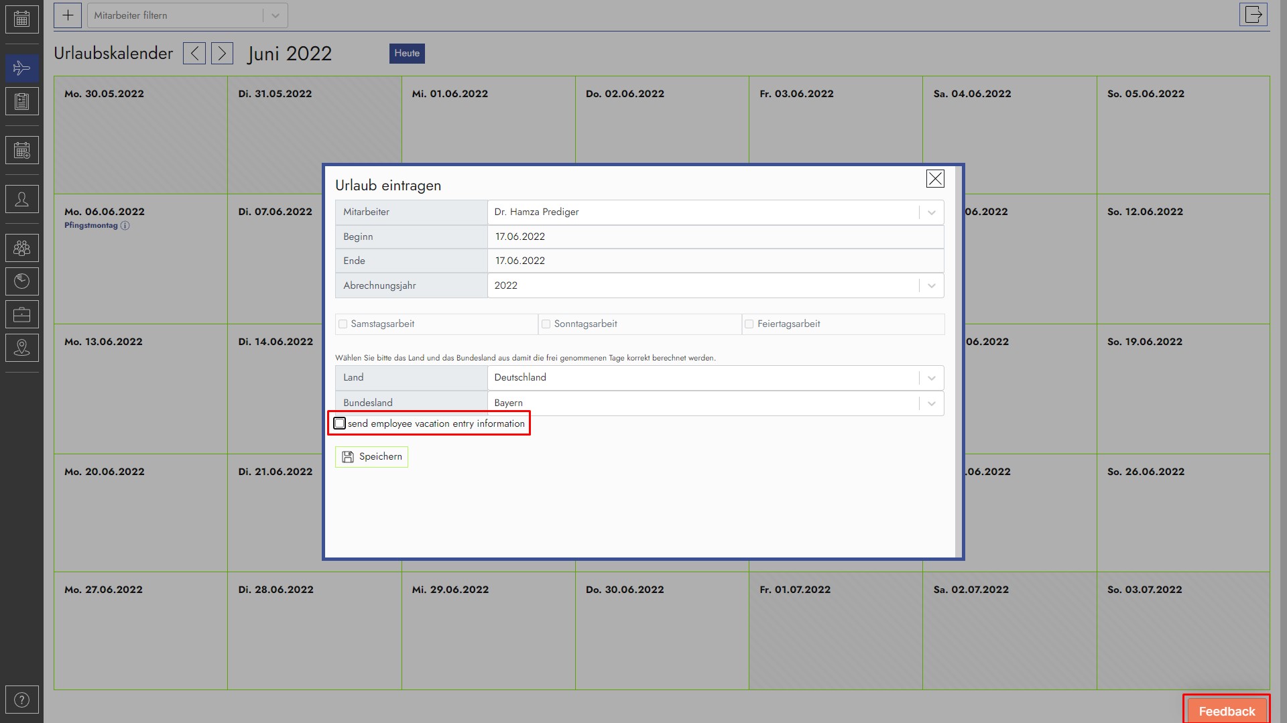Open the clipboard report sidebar icon

pos(21,101)
